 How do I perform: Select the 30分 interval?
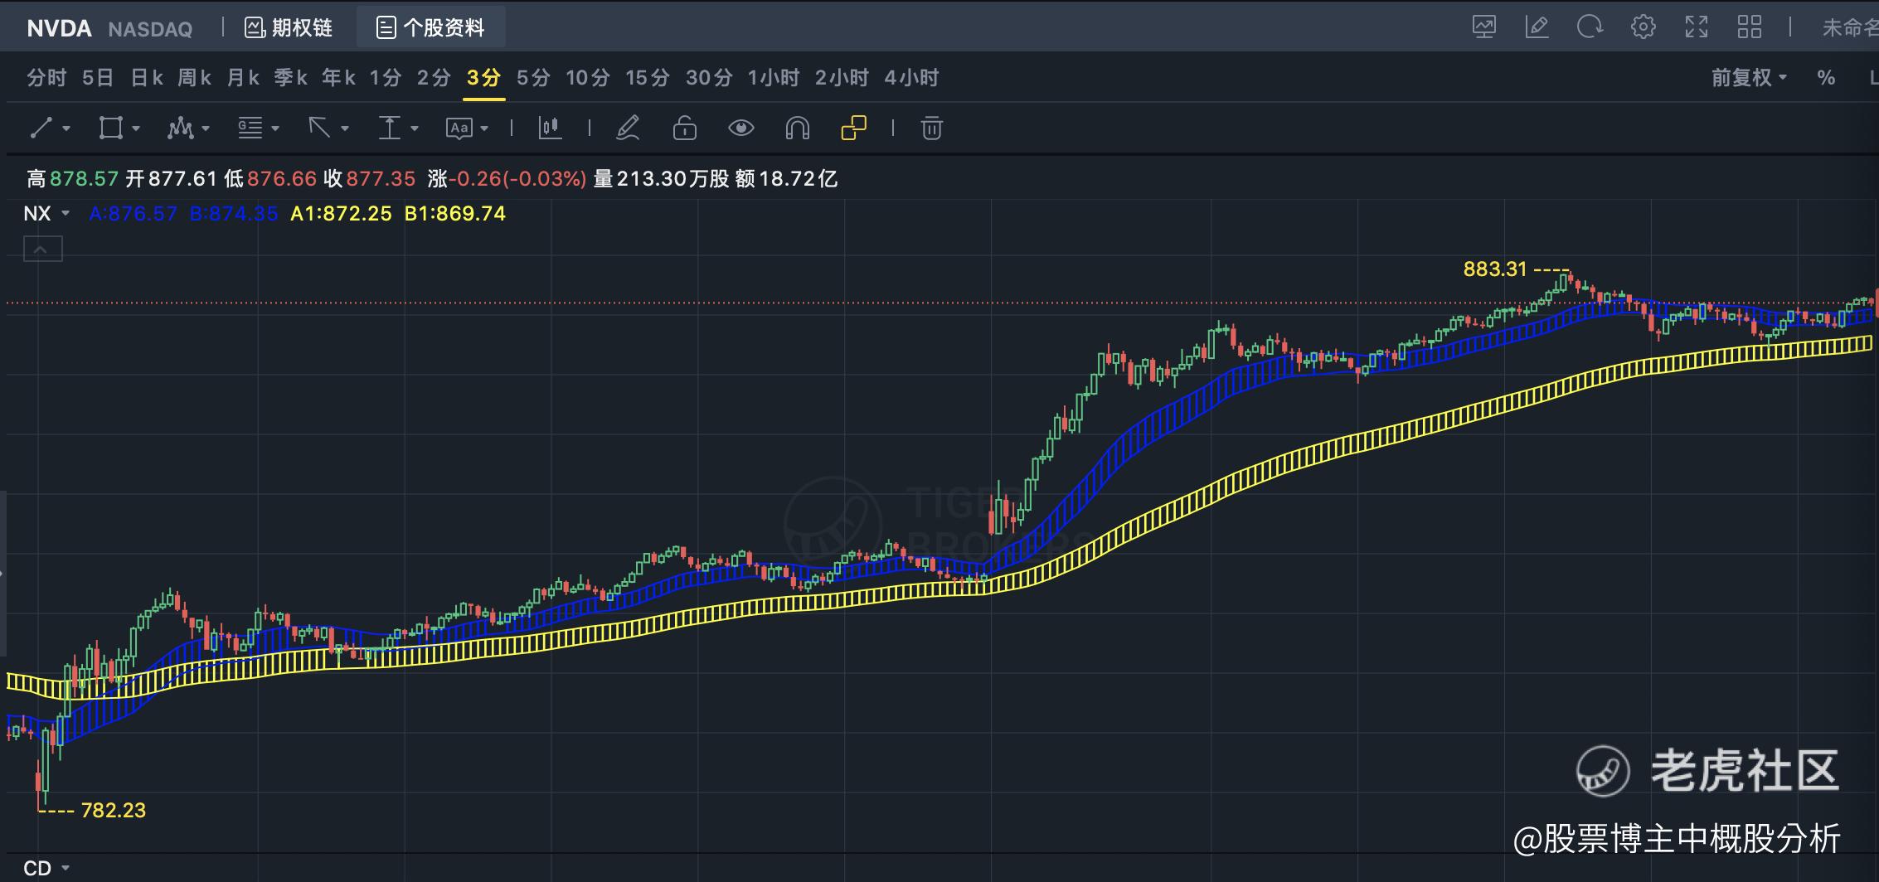709,78
